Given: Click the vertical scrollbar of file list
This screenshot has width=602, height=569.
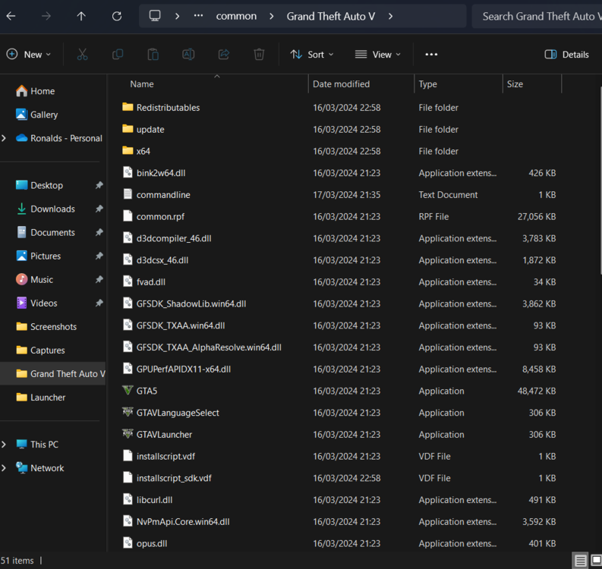Looking at the screenshot, I should point(600,181).
